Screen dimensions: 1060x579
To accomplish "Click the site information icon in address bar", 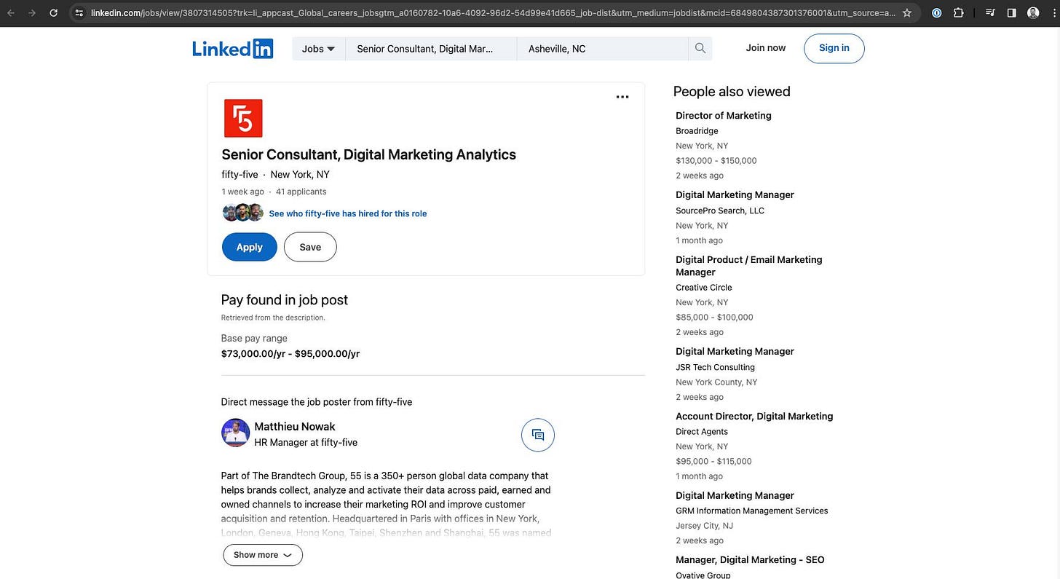I will 79,12.
